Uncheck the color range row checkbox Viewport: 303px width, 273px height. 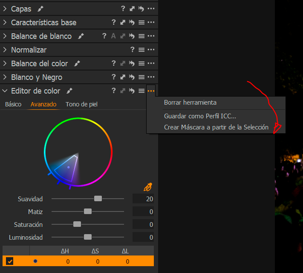(x=9, y=261)
